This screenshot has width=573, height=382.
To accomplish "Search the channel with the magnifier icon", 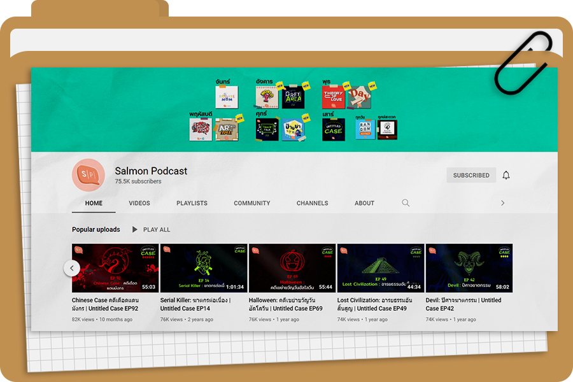I will (406, 203).
